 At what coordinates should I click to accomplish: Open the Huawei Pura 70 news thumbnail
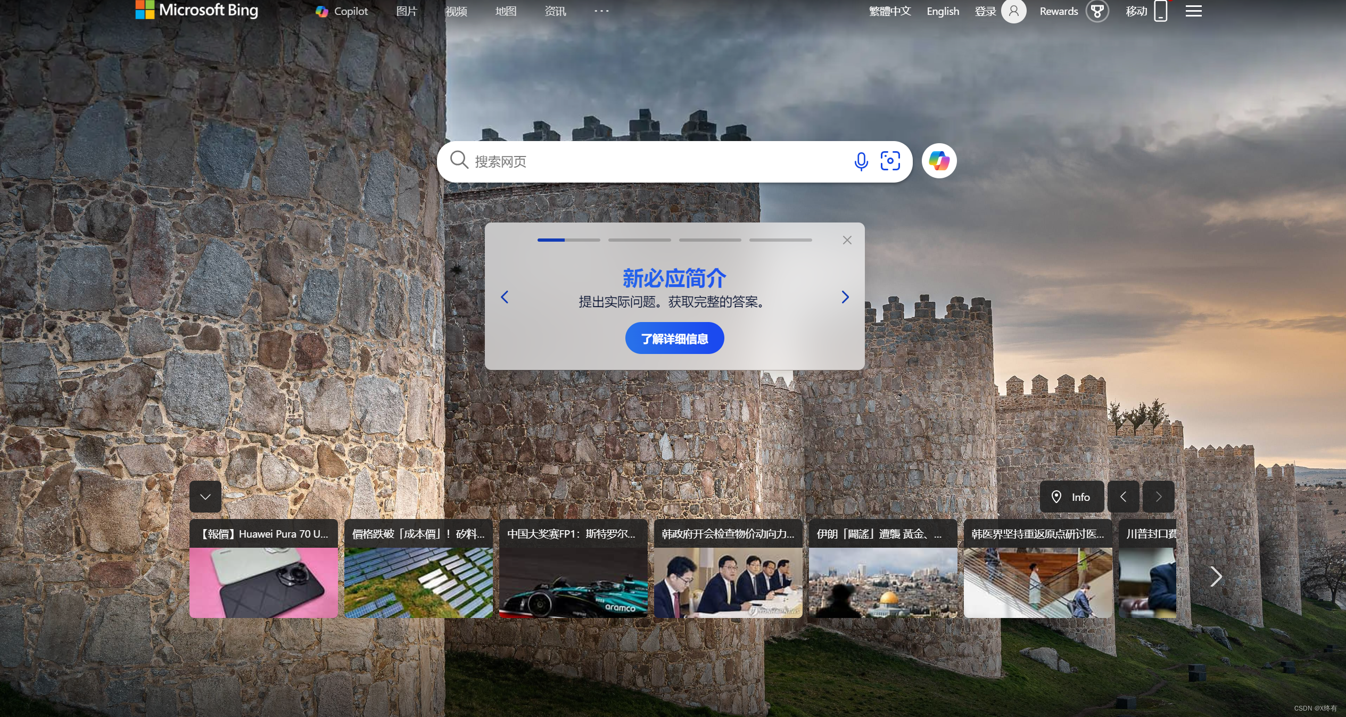point(263,582)
